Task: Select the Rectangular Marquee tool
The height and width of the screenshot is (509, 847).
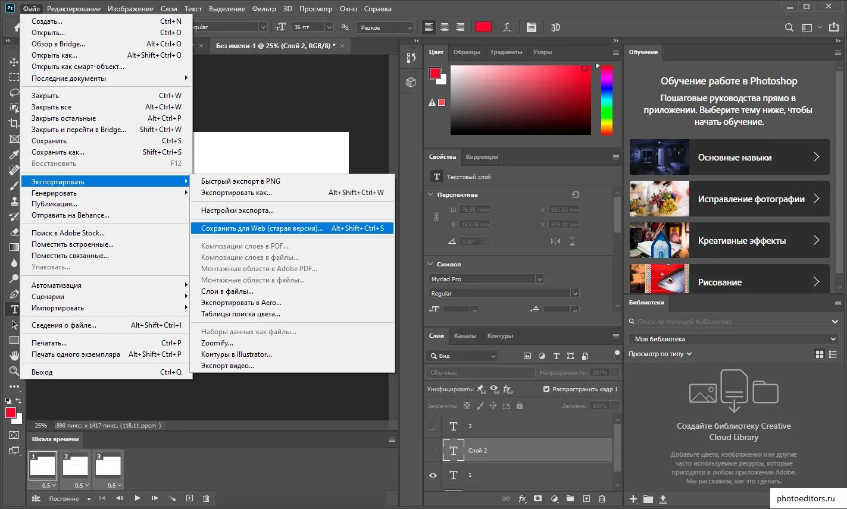Action: pos(14,77)
